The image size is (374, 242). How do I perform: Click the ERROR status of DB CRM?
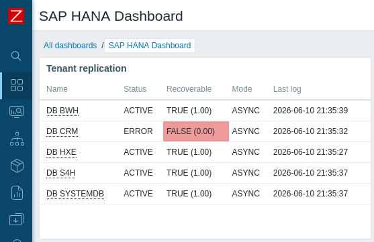138,131
